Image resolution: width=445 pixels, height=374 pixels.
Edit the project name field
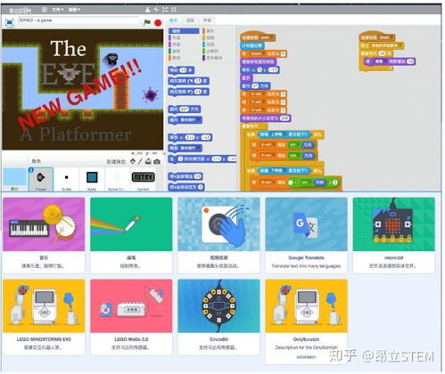pos(78,20)
